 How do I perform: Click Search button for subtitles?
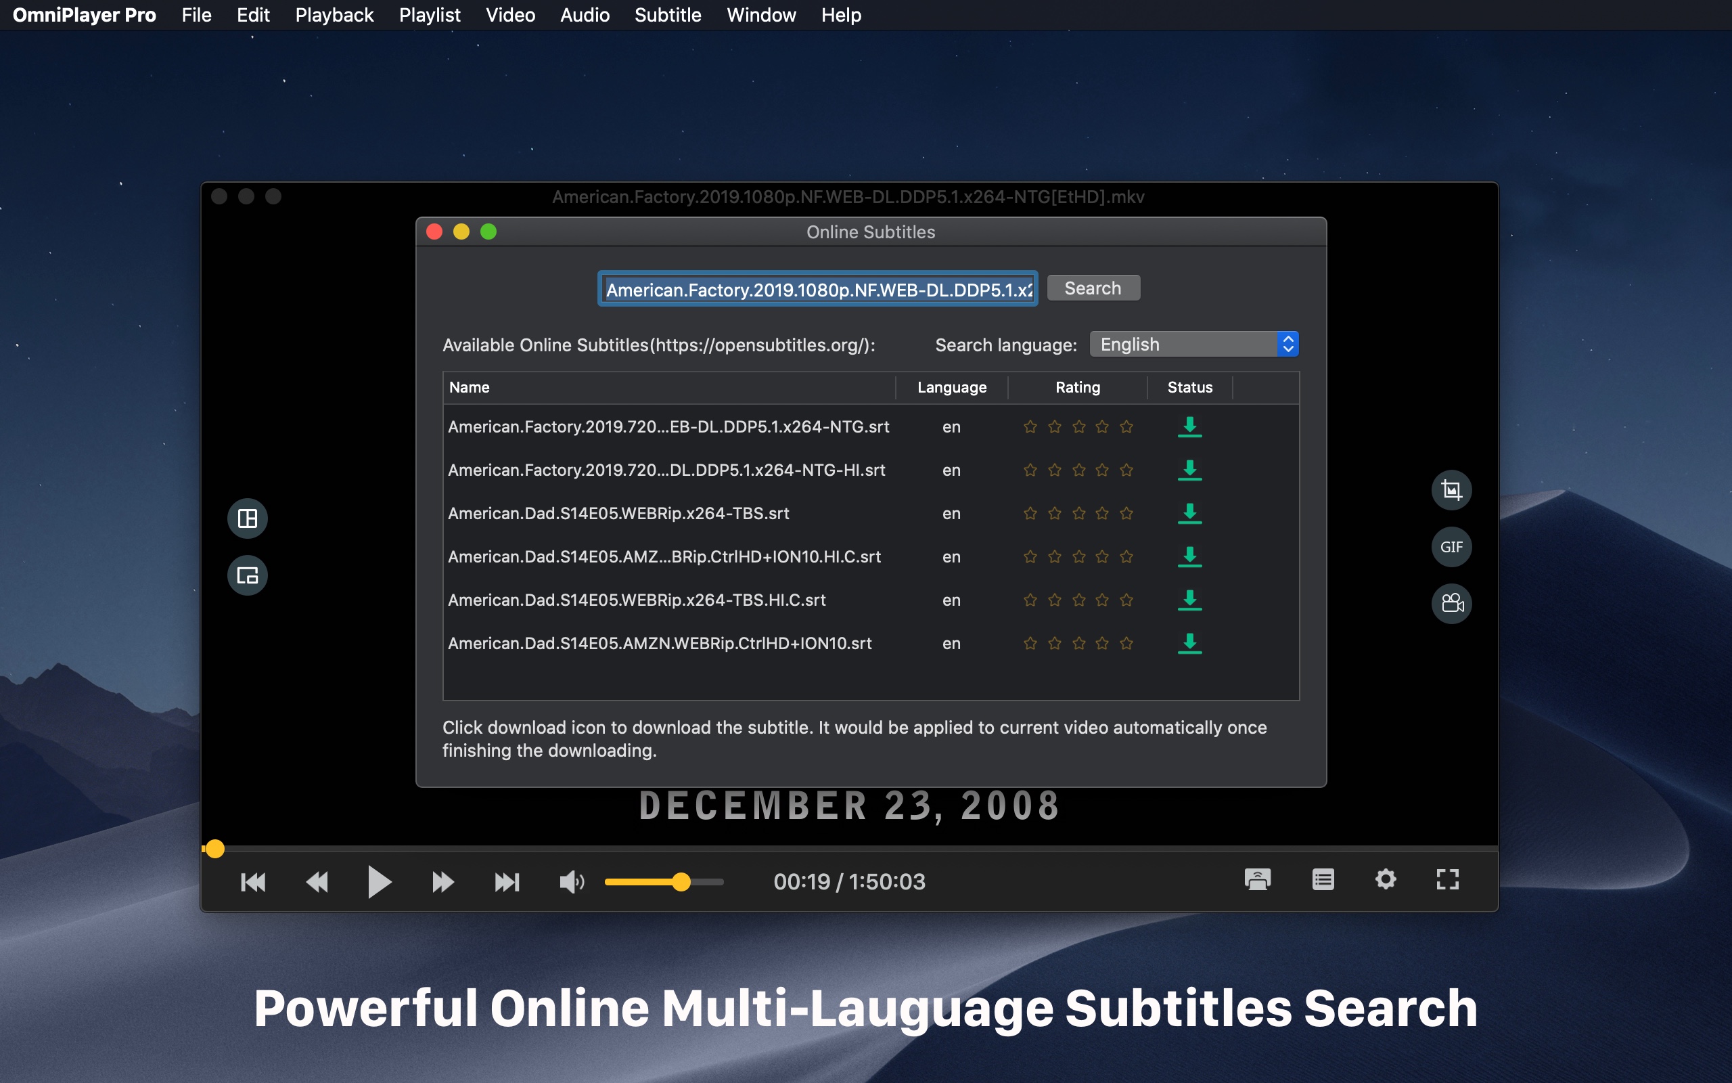point(1091,288)
